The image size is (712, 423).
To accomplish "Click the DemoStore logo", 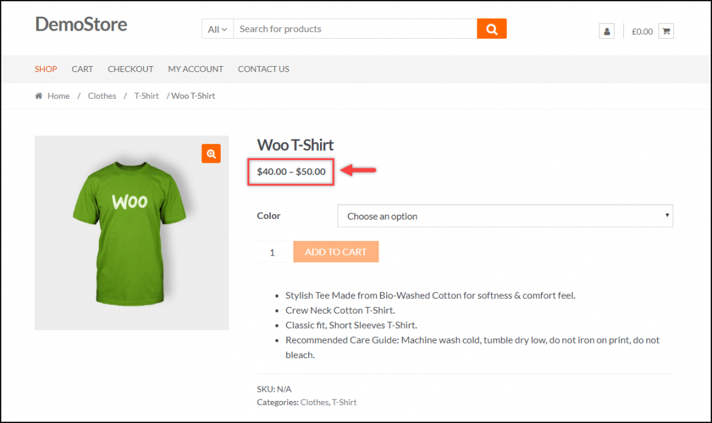I will (81, 25).
